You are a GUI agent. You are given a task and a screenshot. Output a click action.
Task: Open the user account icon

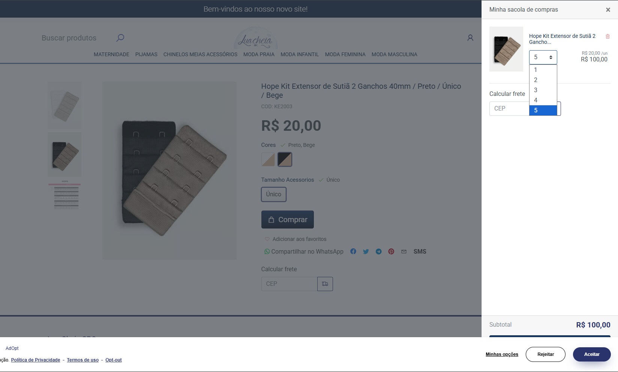[x=470, y=38]
